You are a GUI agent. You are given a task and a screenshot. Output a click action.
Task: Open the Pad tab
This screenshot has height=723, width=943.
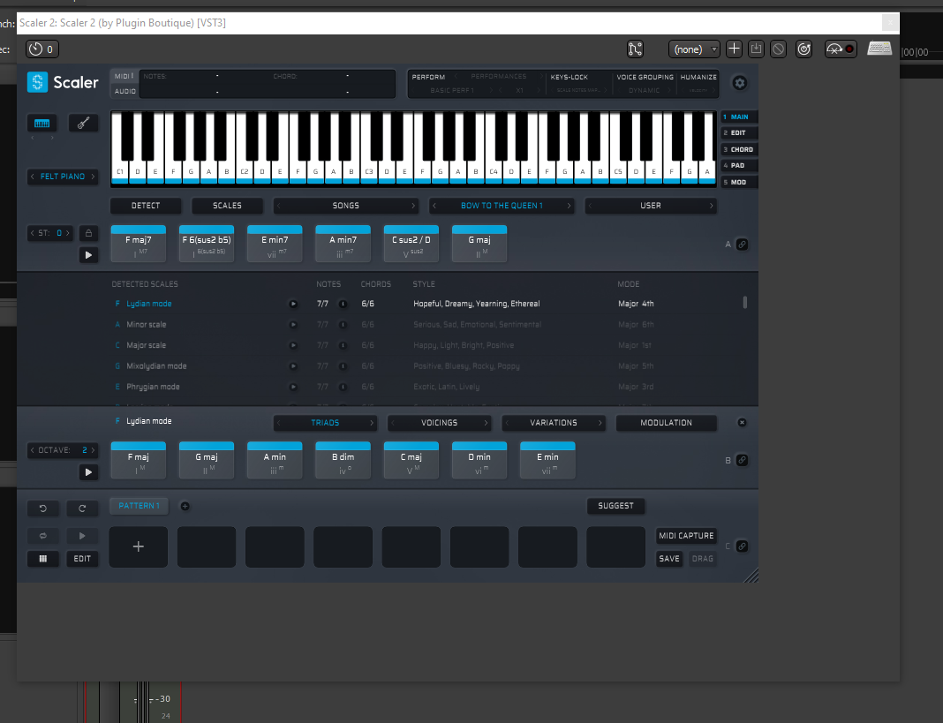(x=739, y=165)
